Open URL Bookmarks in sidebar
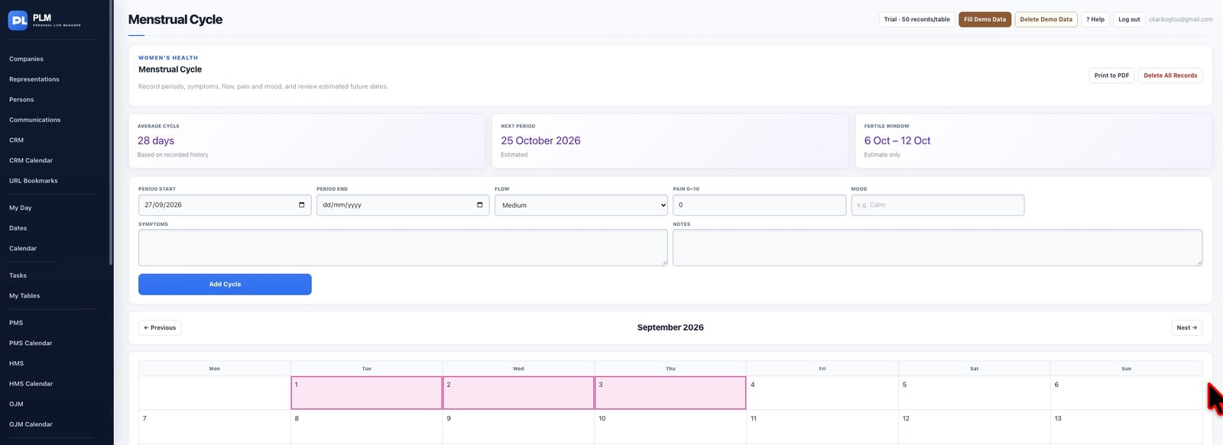The width and height of the screenshot is (1223, 445). pos(34,181)
